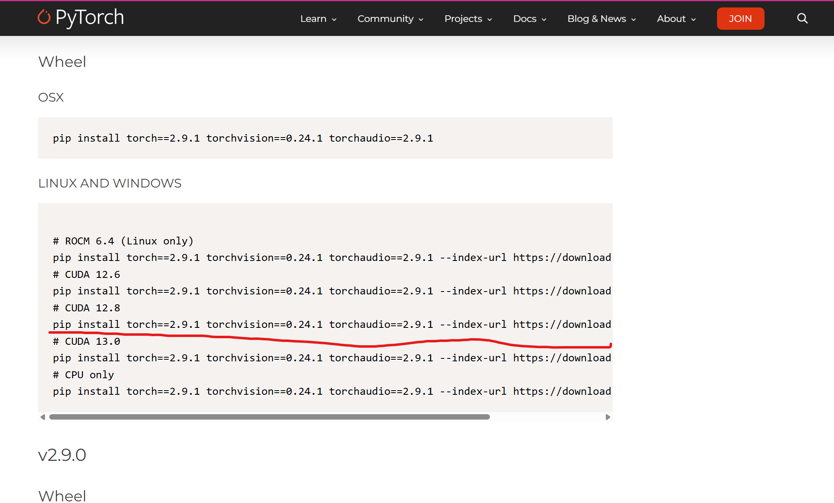Screen dimensions: 834x503
Task: Click the OSX pip install command line
Action: [x=243, y=138]
